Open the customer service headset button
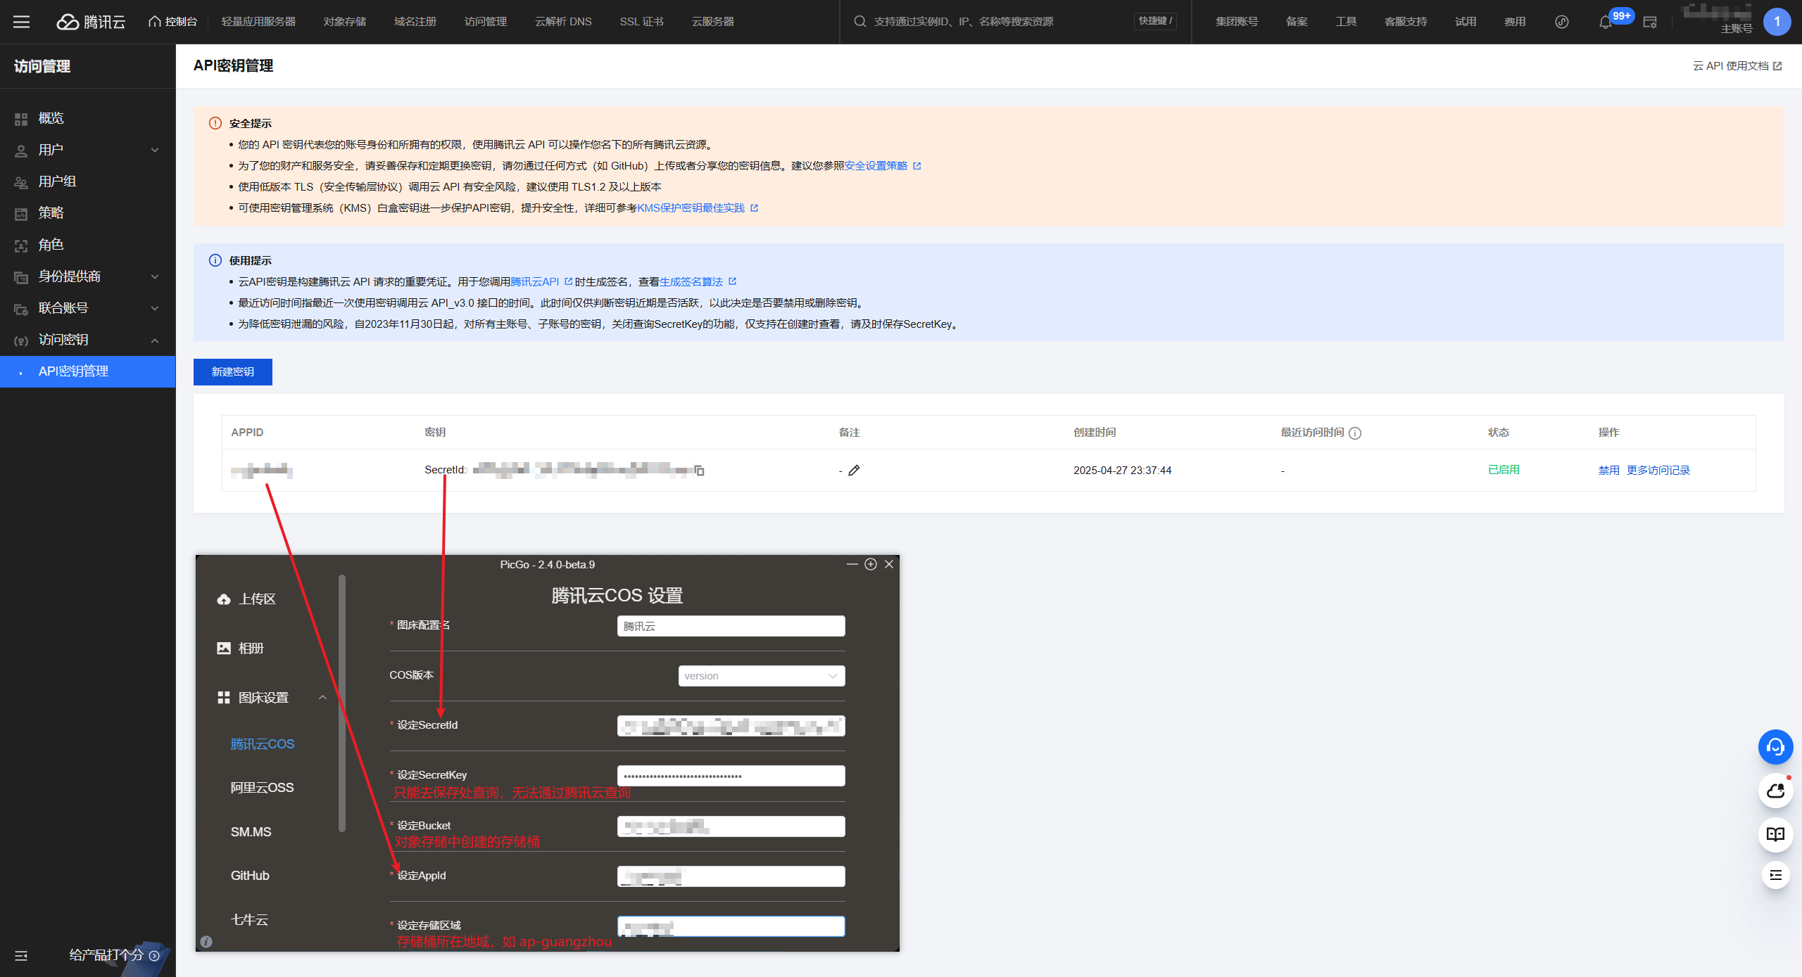 tap(1775, 746)
